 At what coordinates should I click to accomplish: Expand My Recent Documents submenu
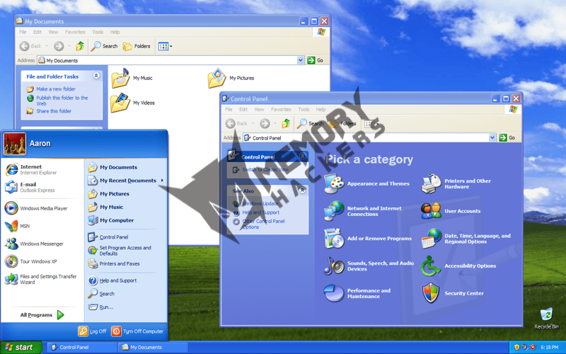tap(126, 181)
